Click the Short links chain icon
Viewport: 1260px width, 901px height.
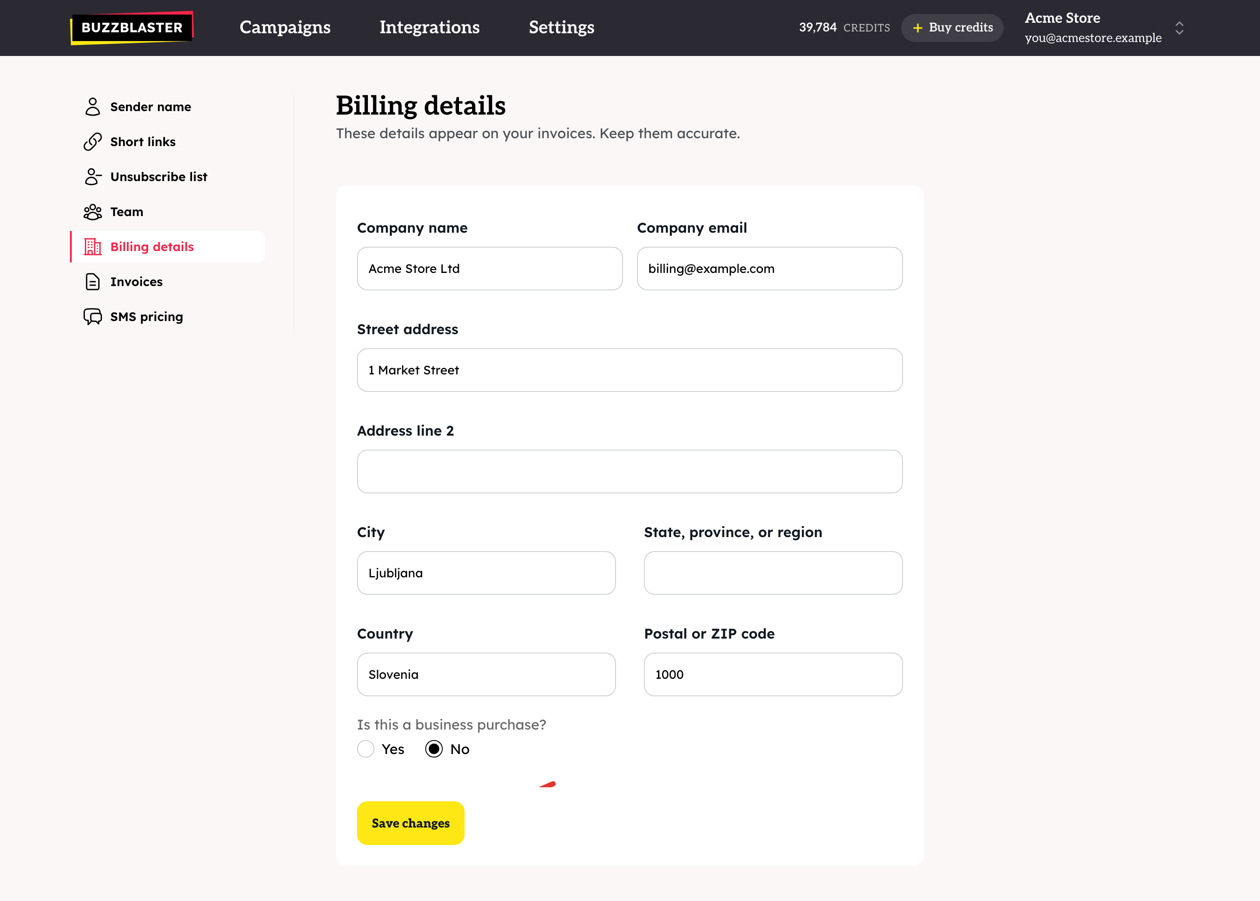click(93, 141)
